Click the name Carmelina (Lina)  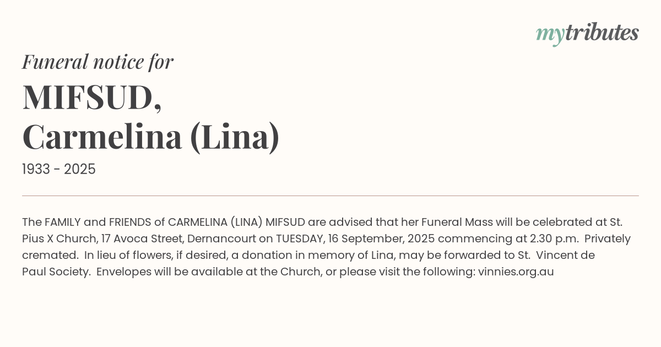click(x=151, y=137)
